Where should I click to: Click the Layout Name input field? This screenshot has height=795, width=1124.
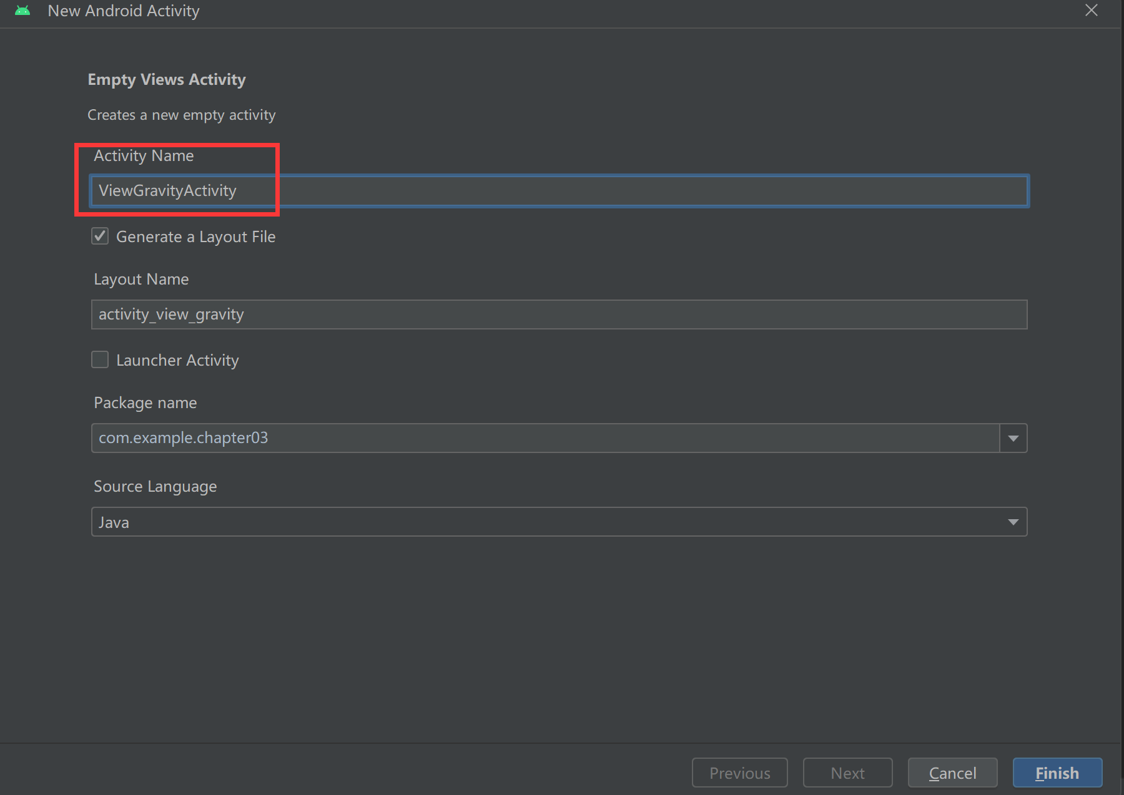point(559,315)
